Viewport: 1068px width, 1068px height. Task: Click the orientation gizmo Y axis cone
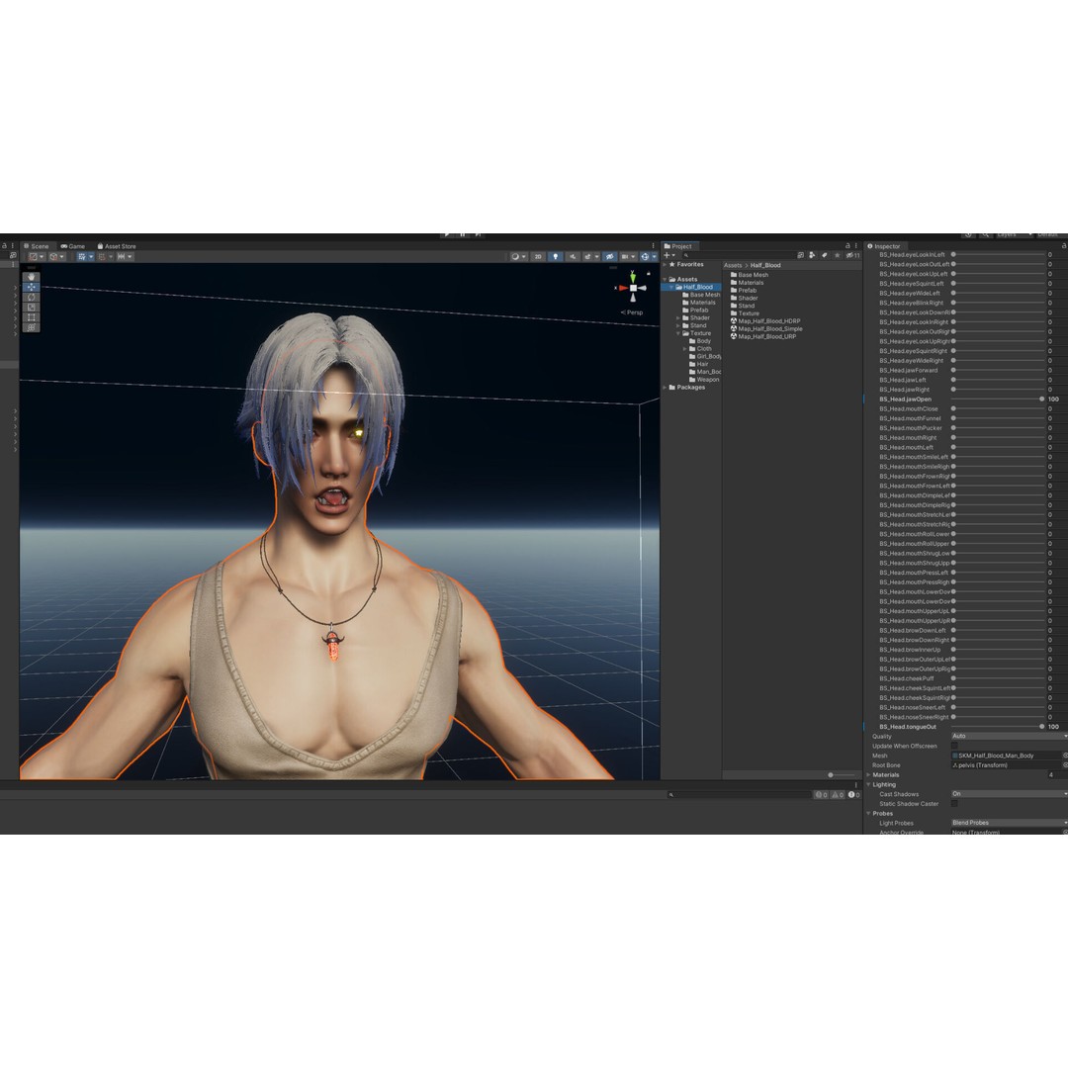tap(633, 276)
